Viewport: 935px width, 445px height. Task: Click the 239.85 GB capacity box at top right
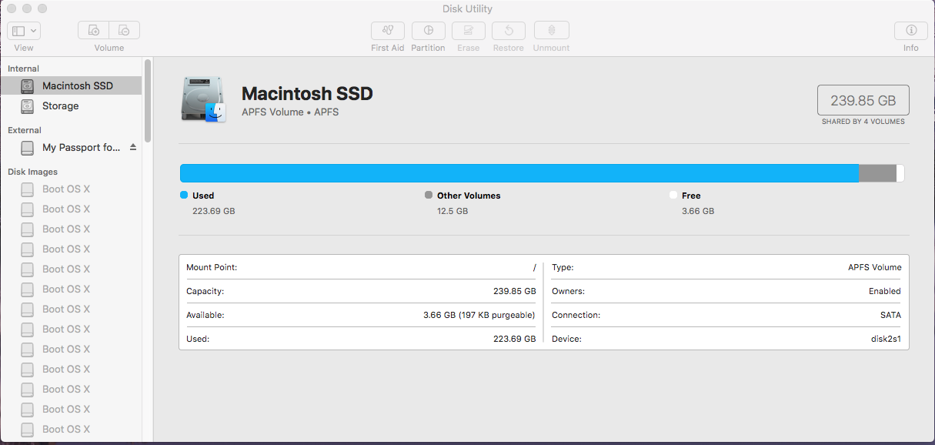tap(863, 100)
